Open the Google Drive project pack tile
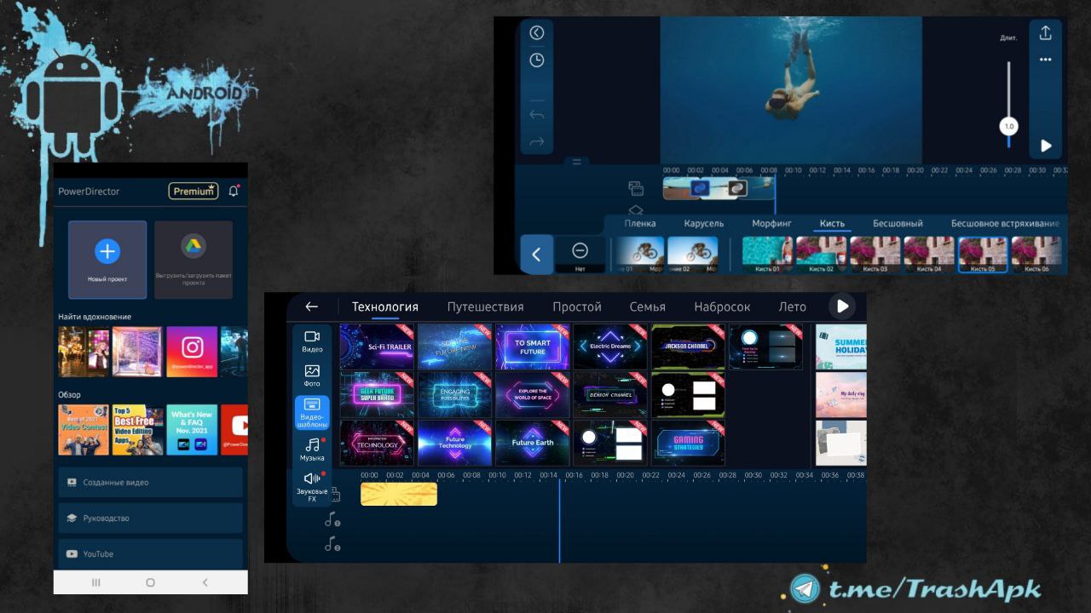This screenshot has height=613, width=1091. click(193, 260)
